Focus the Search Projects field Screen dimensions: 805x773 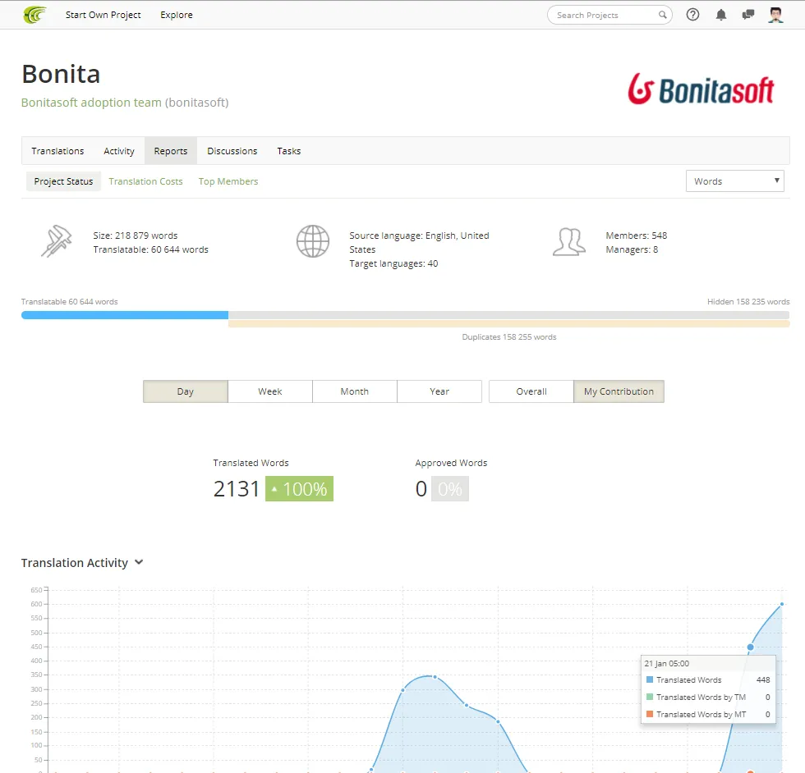tap(609, 15)
